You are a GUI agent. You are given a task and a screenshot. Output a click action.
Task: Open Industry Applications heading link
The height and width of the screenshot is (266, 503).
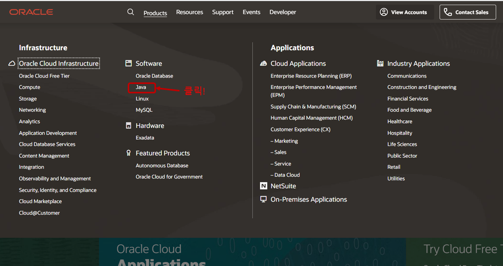[419, 64]
